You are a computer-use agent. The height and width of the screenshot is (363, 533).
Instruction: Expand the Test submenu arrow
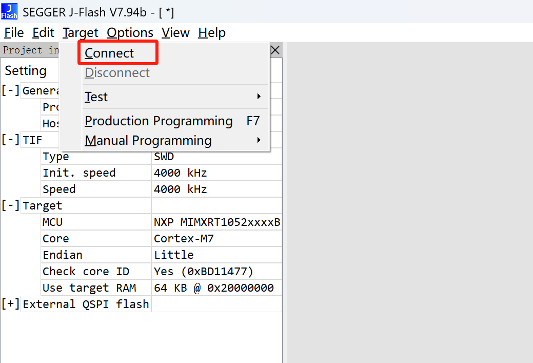tap(259, 97)
